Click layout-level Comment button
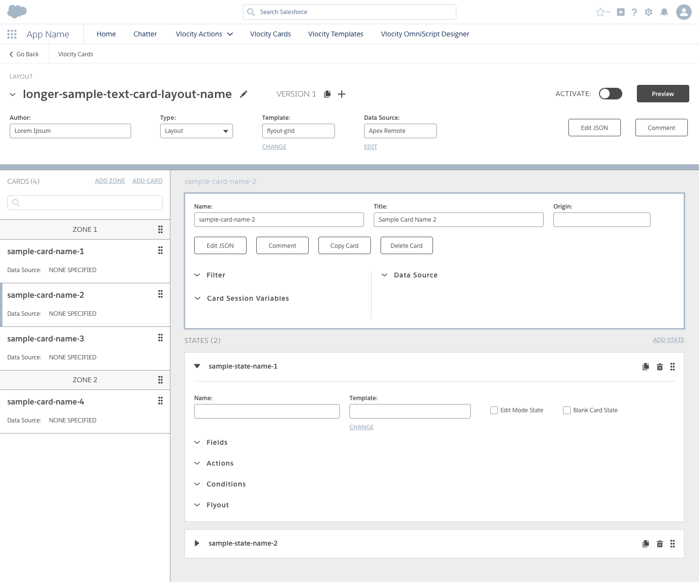 tap(662, 128)
